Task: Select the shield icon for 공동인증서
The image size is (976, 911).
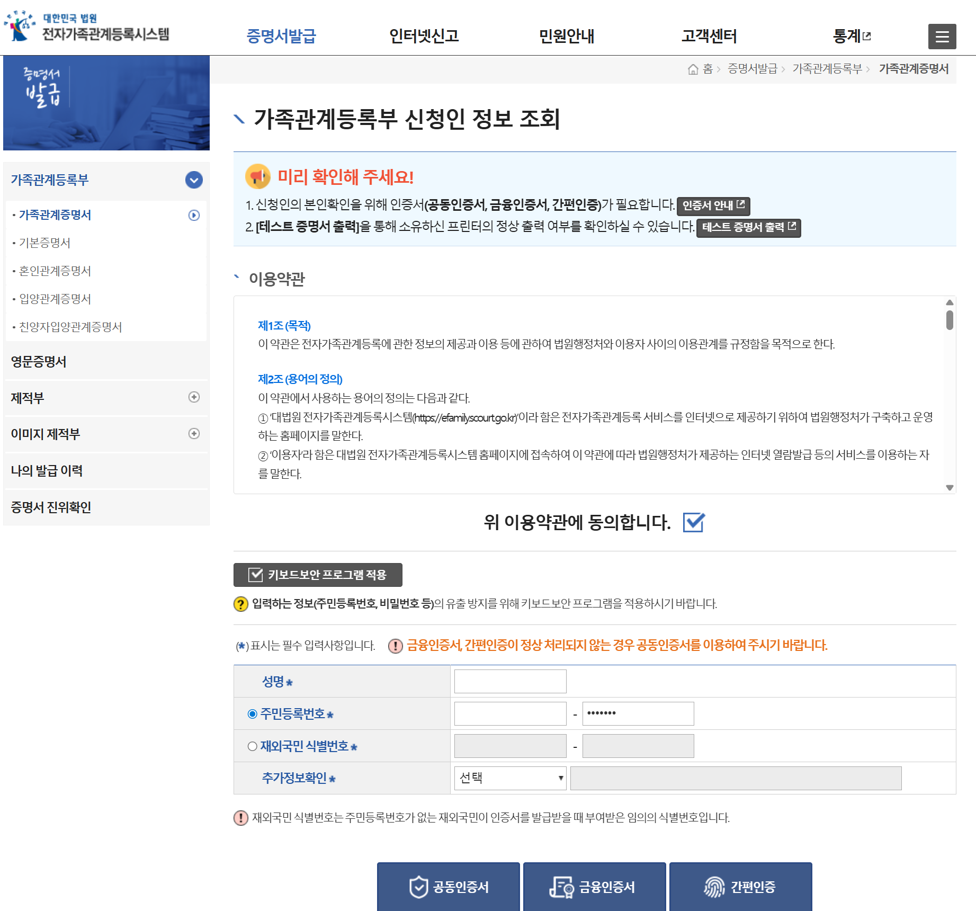Action: [419, 886]
